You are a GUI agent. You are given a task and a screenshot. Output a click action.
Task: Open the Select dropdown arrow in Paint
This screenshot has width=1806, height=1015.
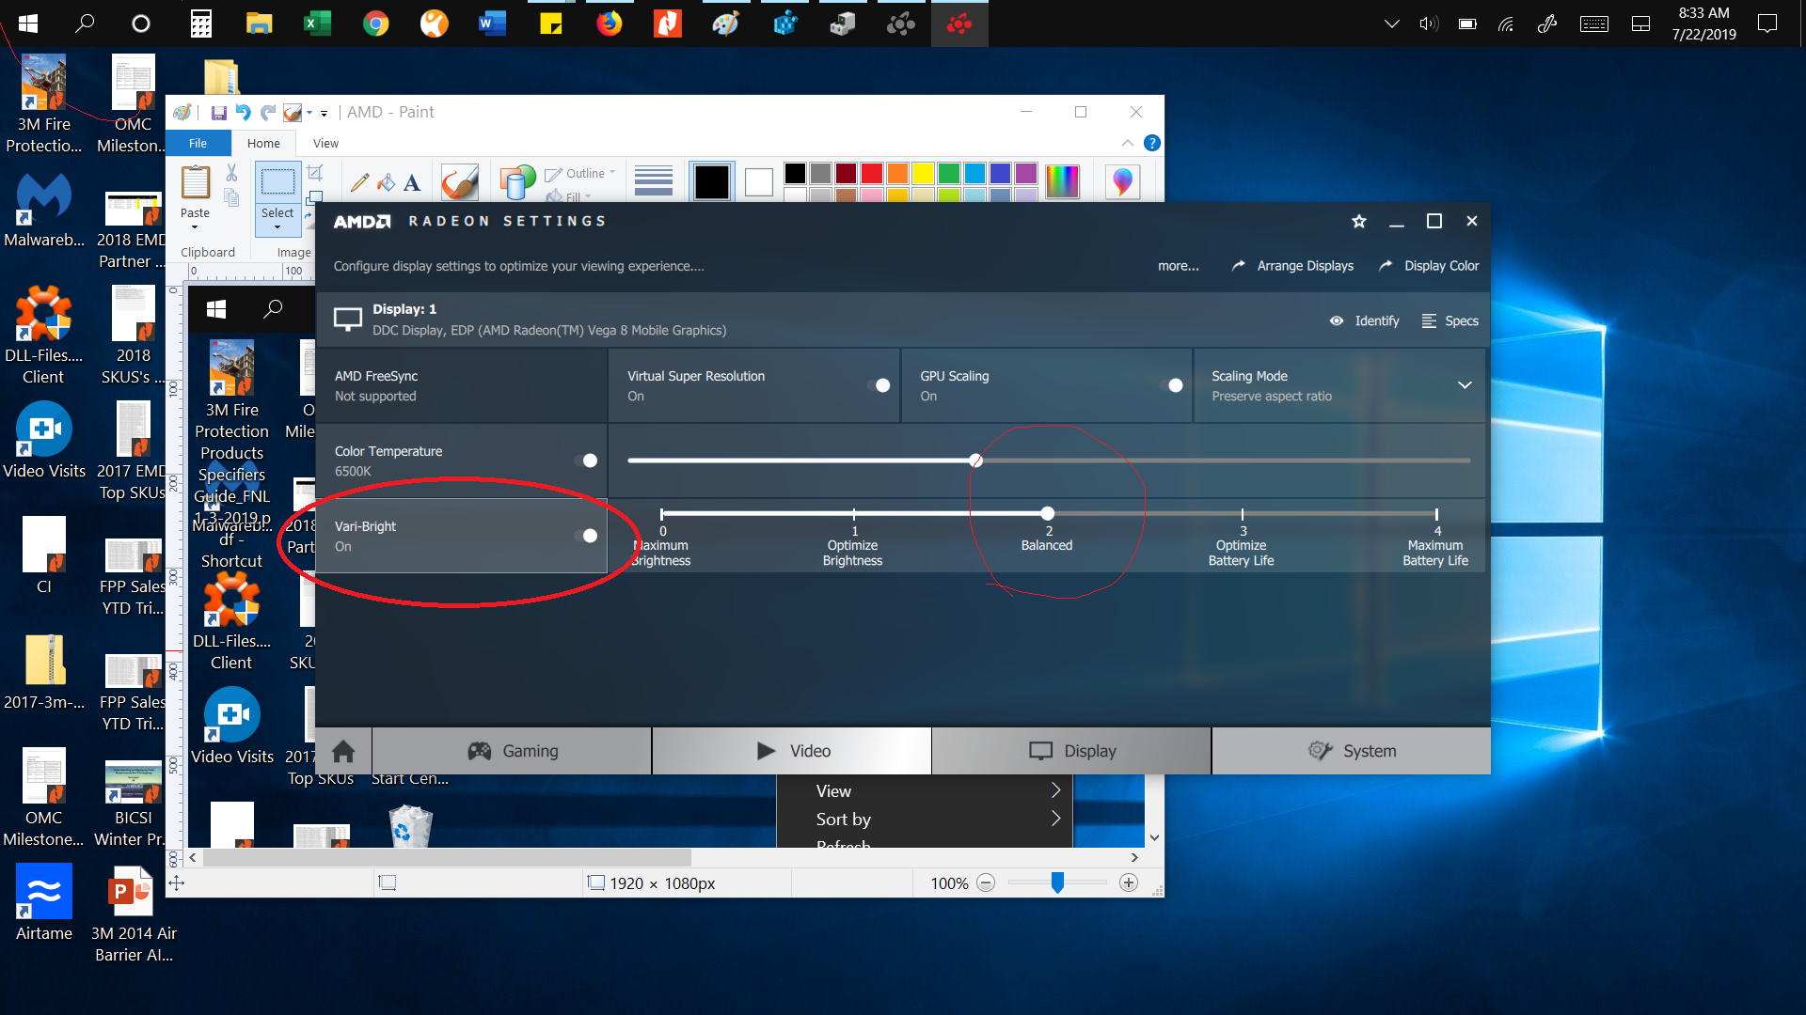click(x=277, y=226)
